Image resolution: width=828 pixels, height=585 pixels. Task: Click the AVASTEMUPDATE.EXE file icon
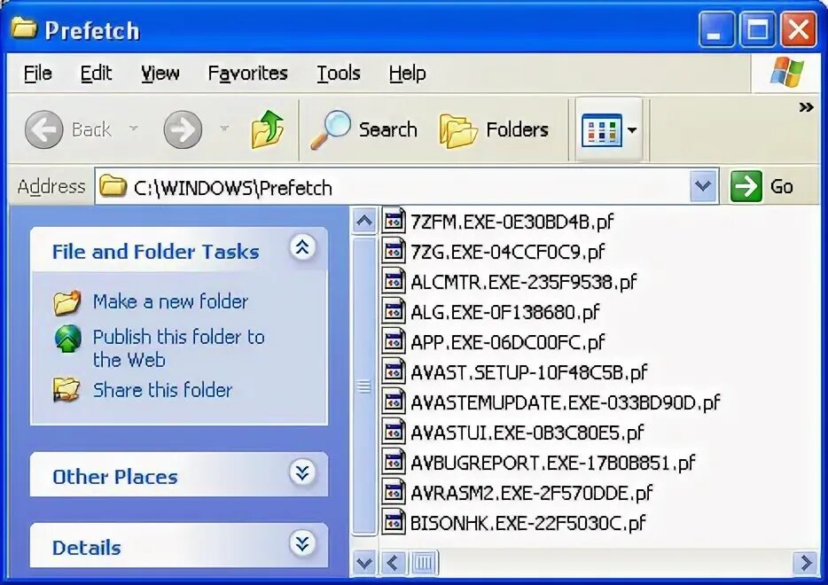(x=394, y=402)
